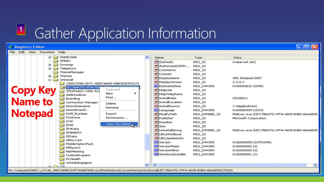Viewport: 324px width, 182px height.
Task: Open the Favorites menu
Action: pos(47,52)
